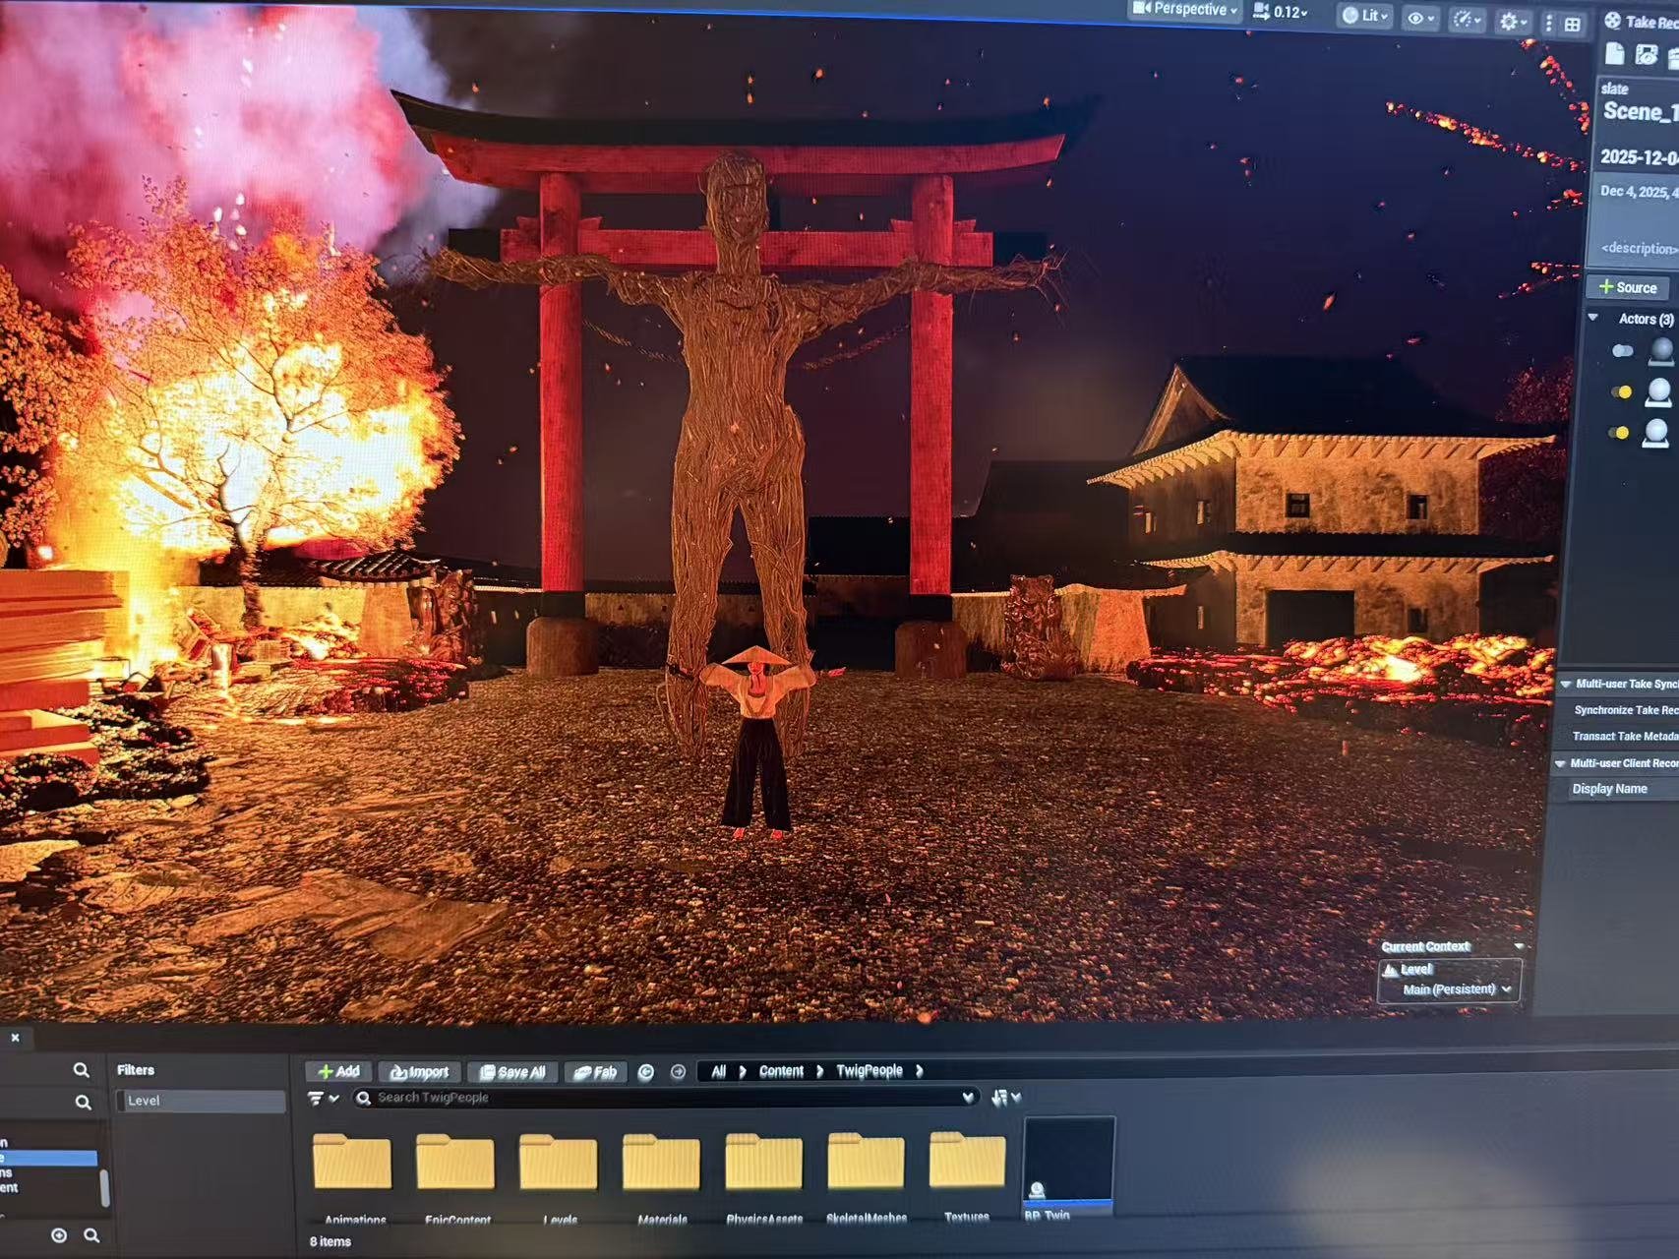This screenshot has height=1259, width=1679.
Task: Click the Search TwigPeople field
Action: click(665, 1098)
